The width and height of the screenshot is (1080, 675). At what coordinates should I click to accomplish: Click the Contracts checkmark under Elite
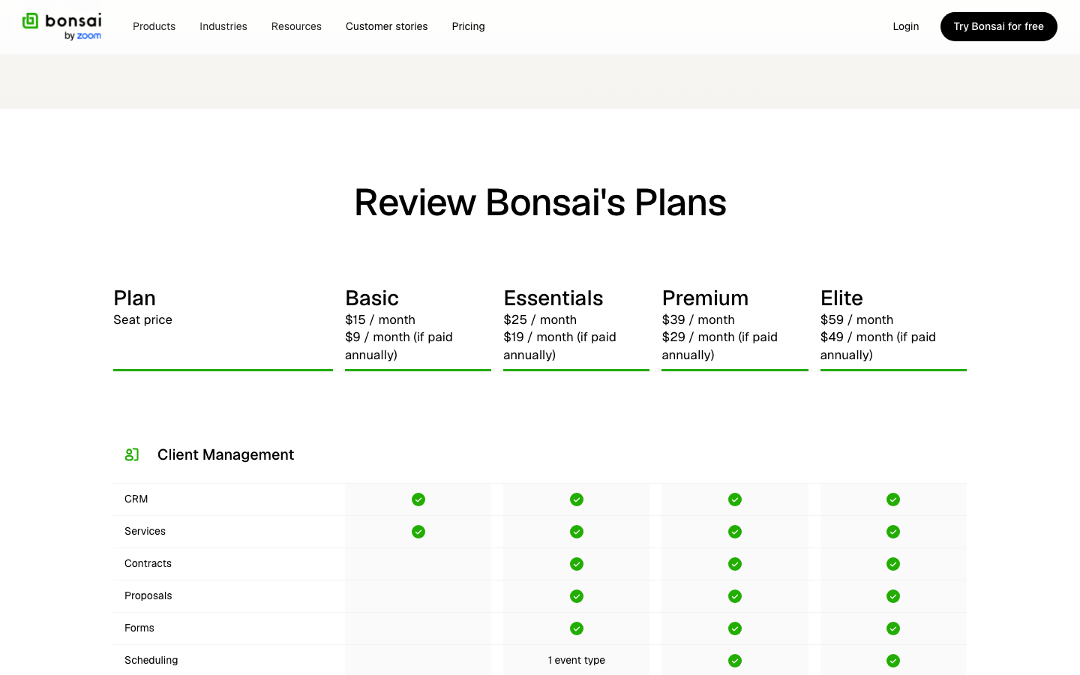tap(893, 564)
